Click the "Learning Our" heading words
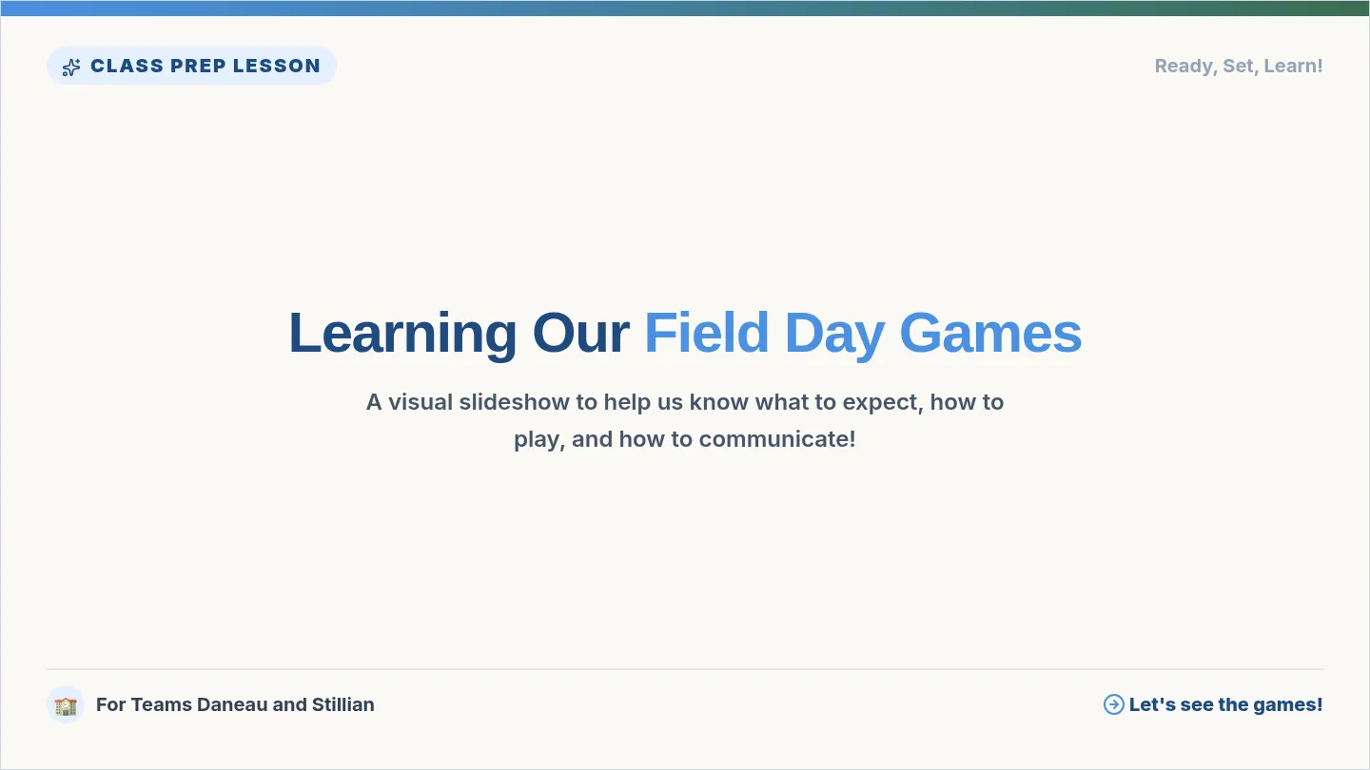1370x770 pixels. pos(459,334)
